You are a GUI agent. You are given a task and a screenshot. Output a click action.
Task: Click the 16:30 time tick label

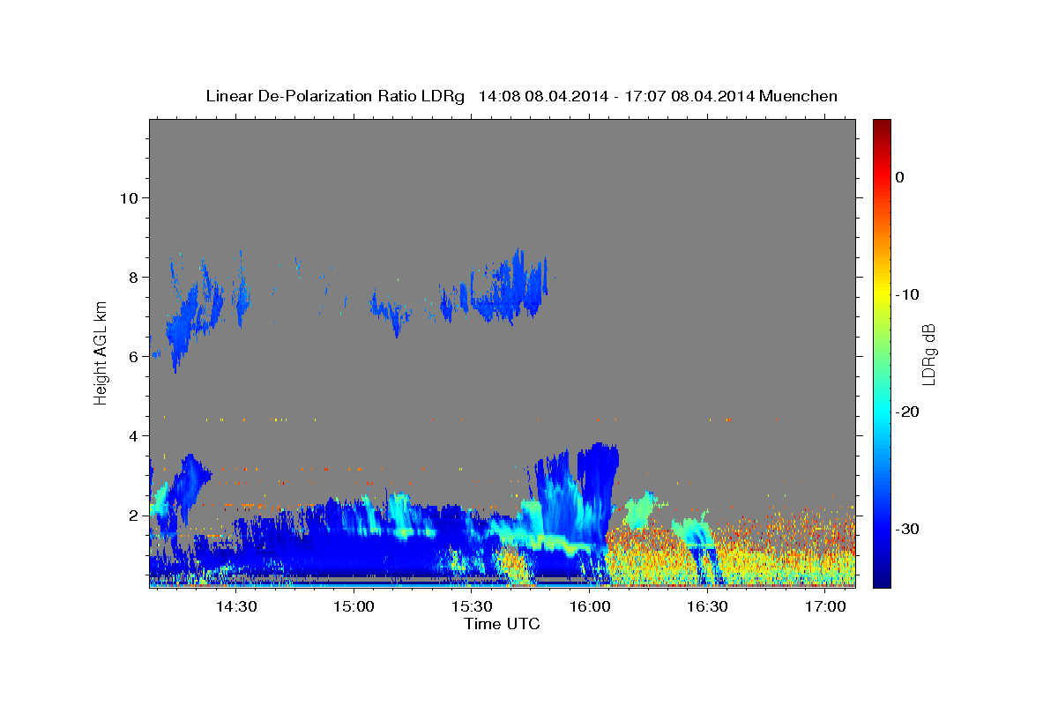707,607
